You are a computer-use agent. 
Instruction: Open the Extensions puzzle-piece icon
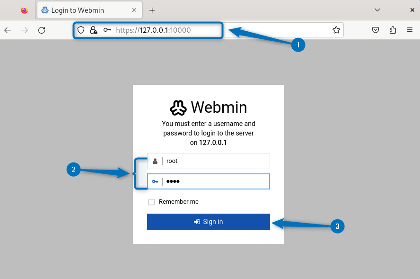[393, 29]
